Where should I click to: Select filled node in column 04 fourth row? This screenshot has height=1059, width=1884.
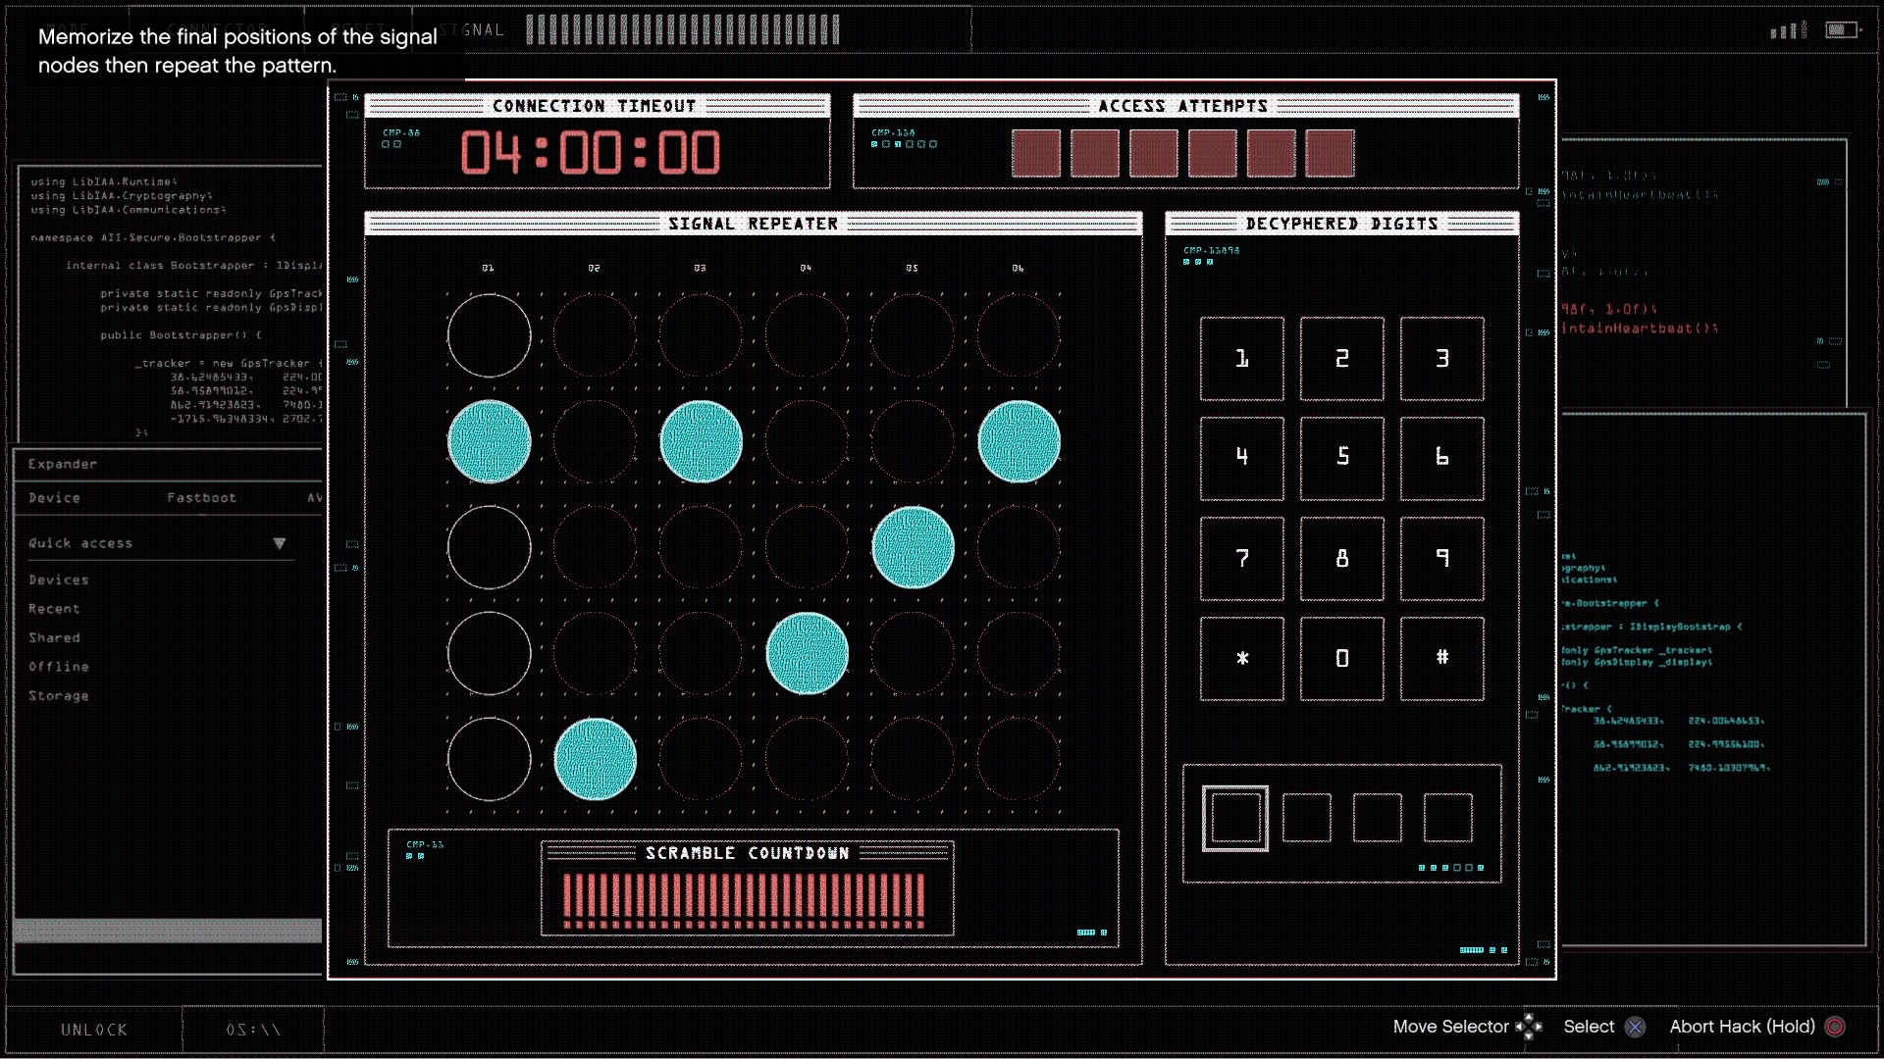coord(807,653)
